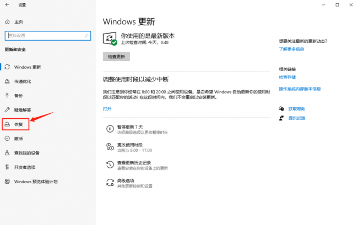The image size is (358, 225).
Task: Select the 恢复 recovery icon
Action: tap(7, 124)
